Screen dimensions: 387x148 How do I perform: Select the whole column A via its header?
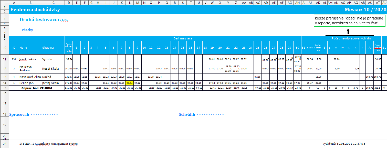click(14, 3)
